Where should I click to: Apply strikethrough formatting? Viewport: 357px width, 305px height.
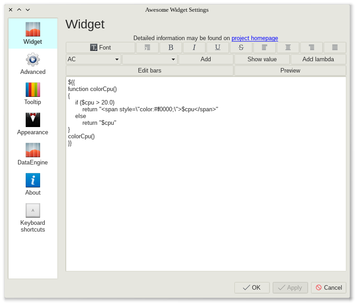[241, 48]
